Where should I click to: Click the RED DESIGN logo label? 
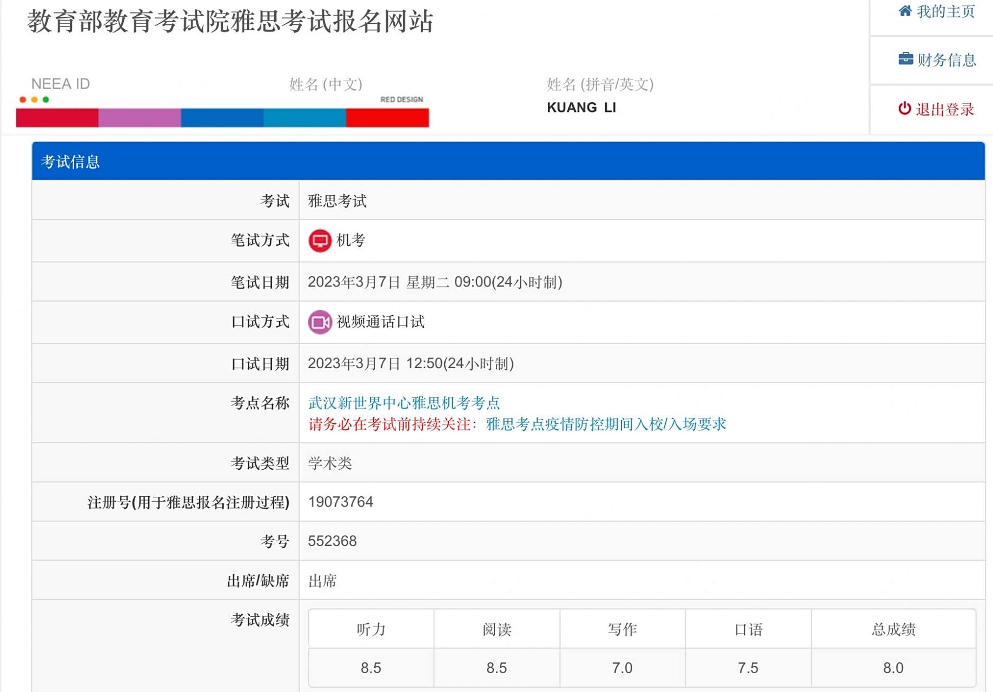pyautogui.click(x=401, y=99)
